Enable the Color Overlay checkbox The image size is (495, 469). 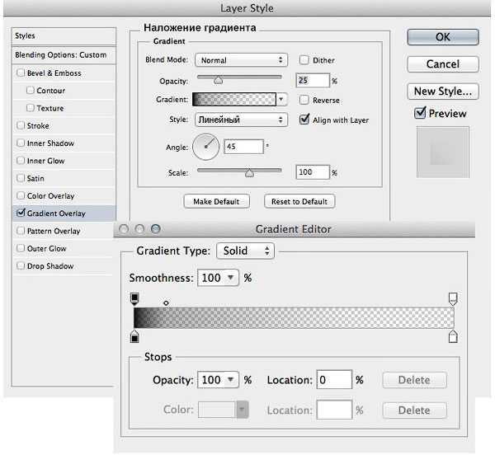coord(21,195)
